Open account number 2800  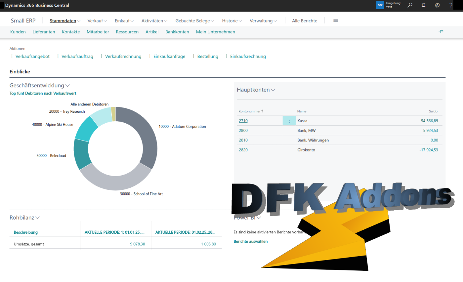point(243,131)
